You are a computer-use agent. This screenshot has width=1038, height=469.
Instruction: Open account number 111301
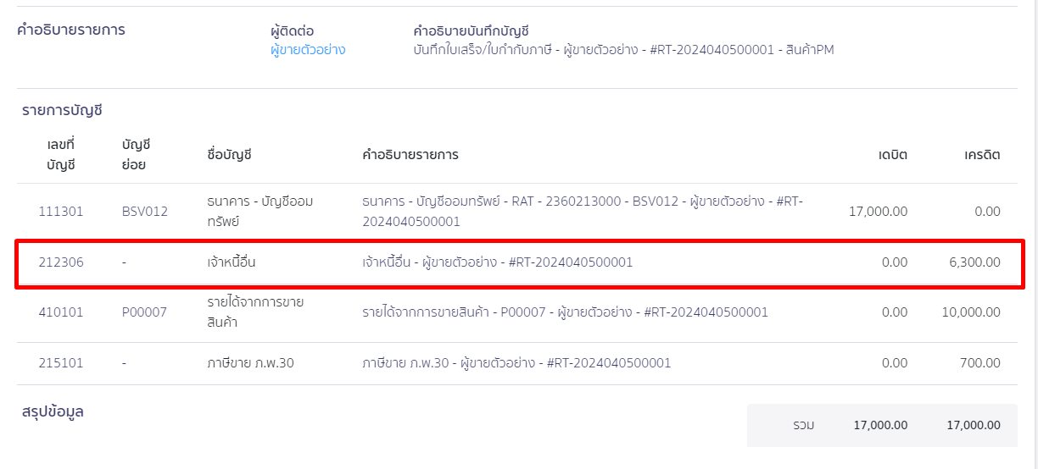click(x=61, y=212)
